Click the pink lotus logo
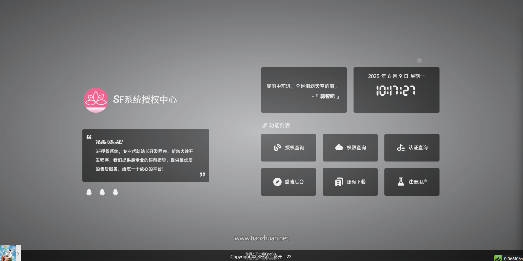Image resolution: width=523 pixels, height=261 pixels. 96,100
